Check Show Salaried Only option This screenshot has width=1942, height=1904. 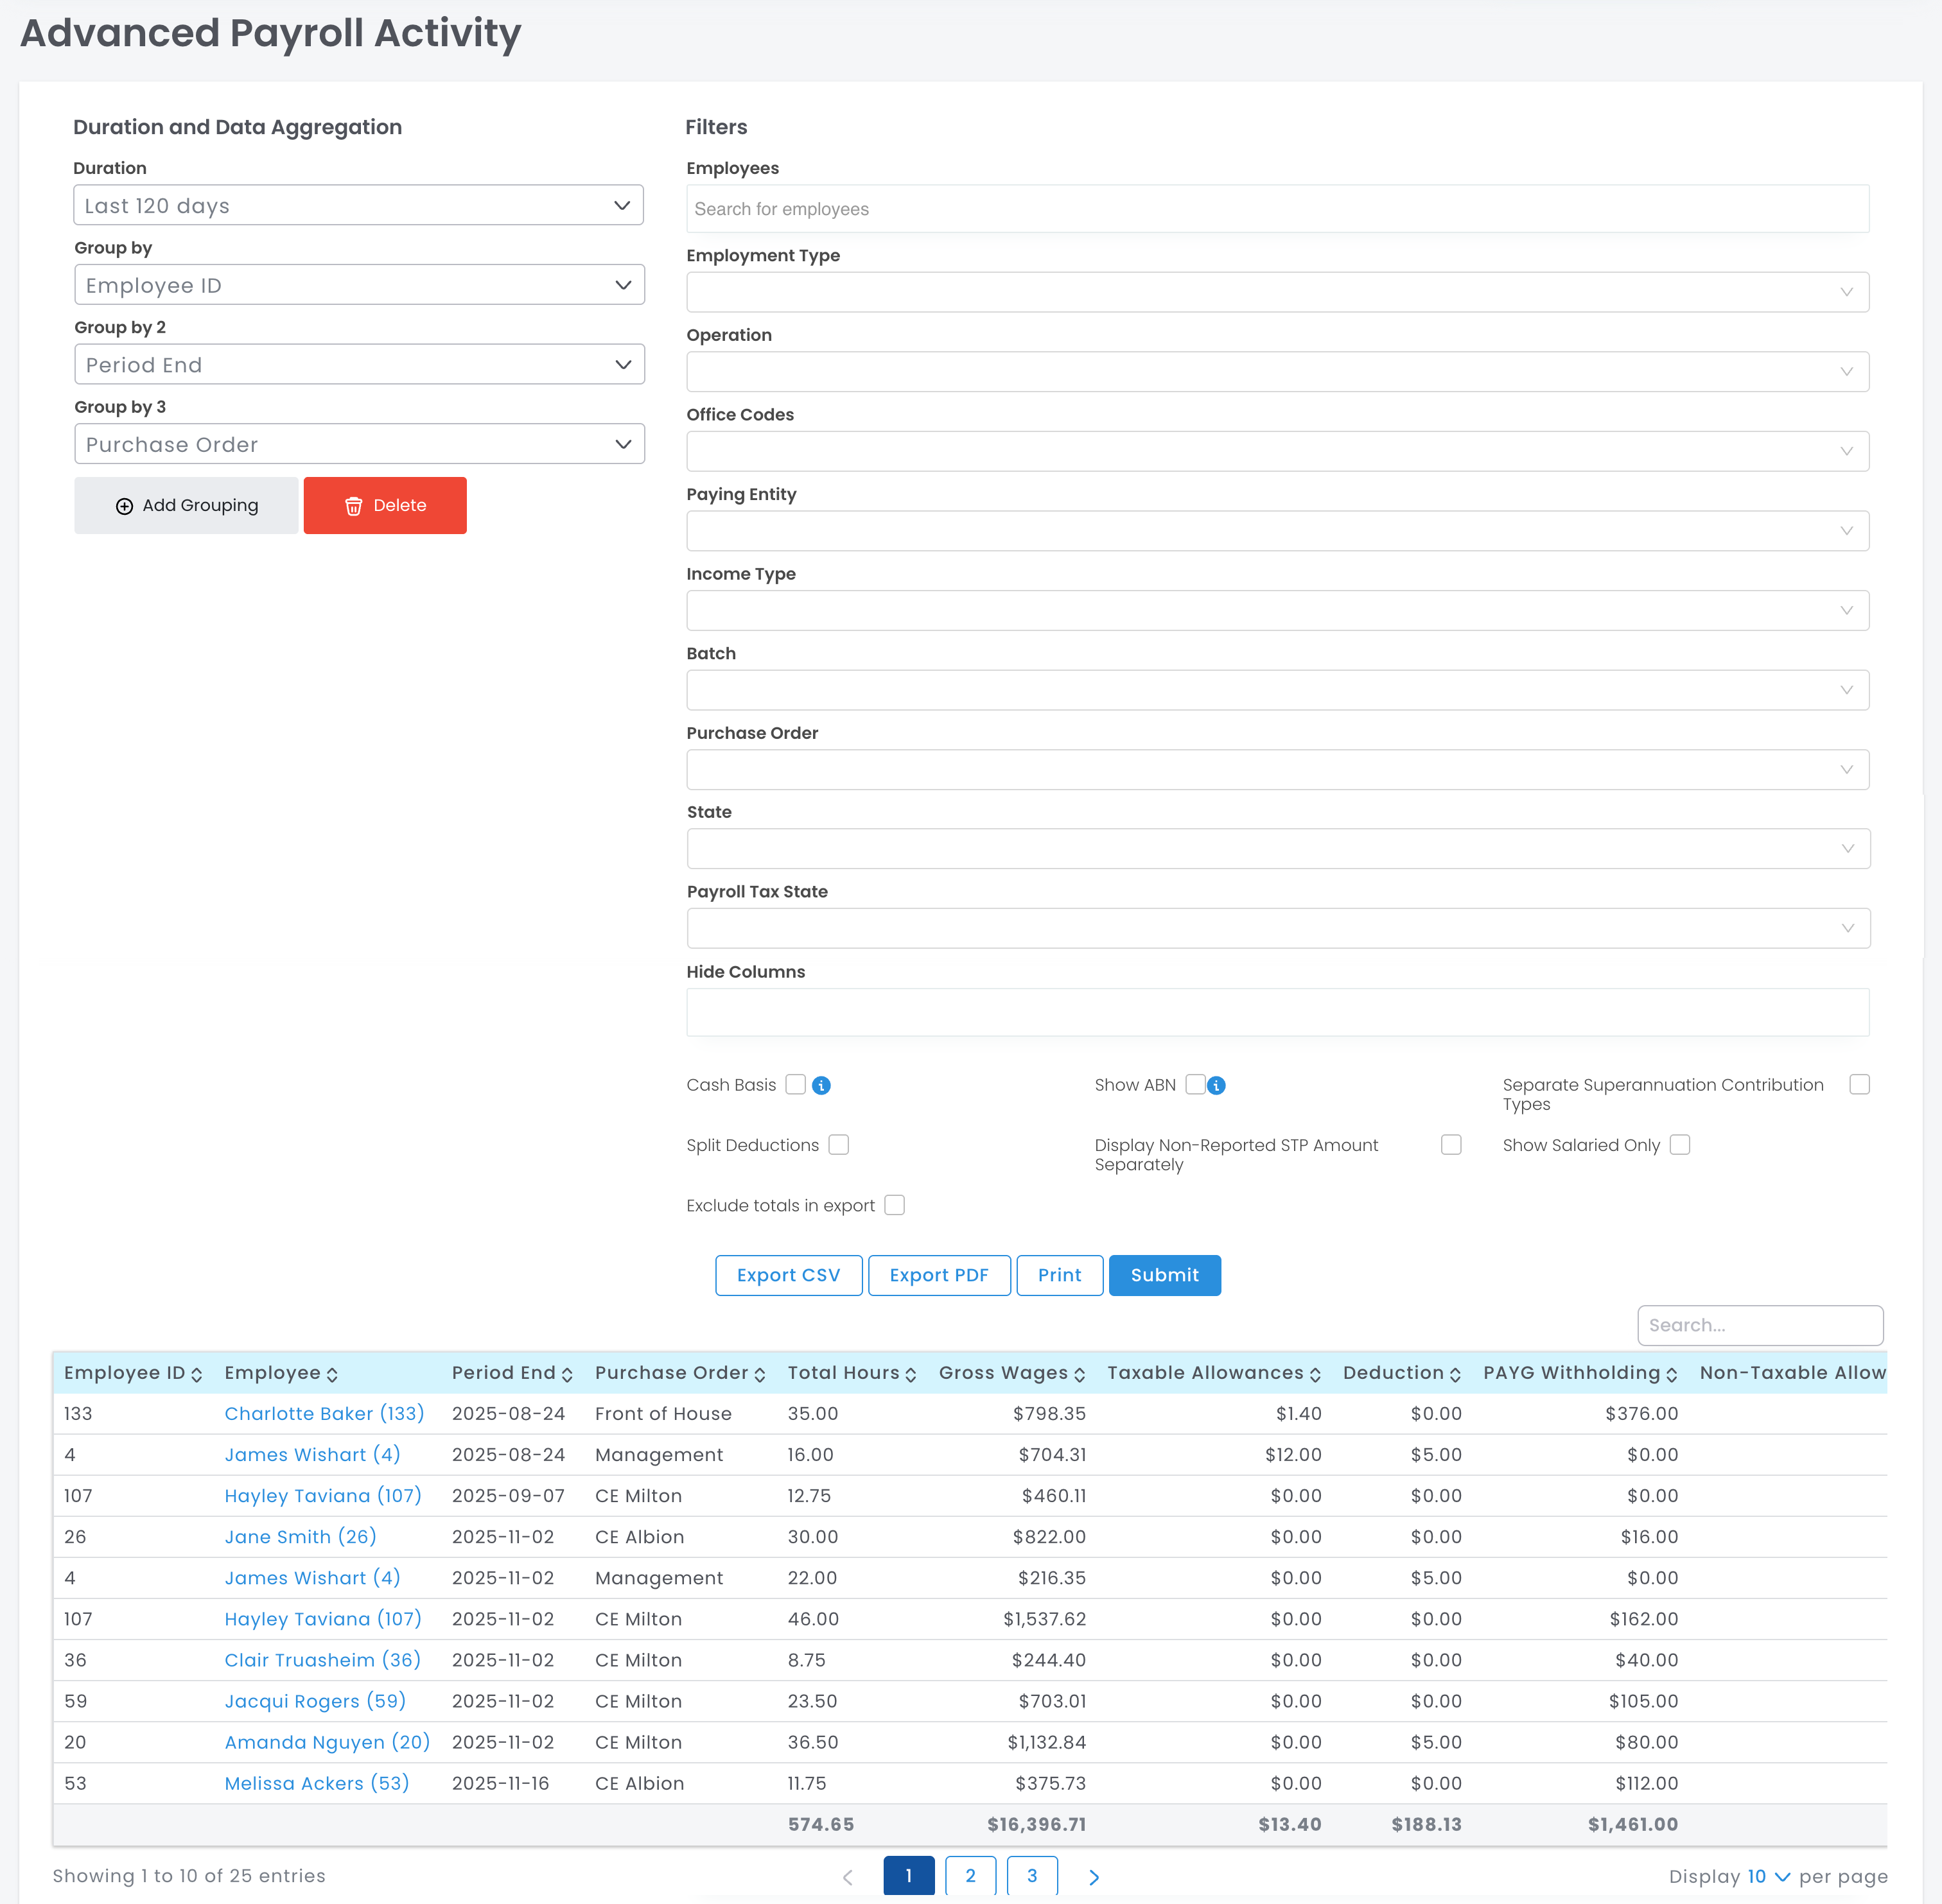(1679, 1144)
